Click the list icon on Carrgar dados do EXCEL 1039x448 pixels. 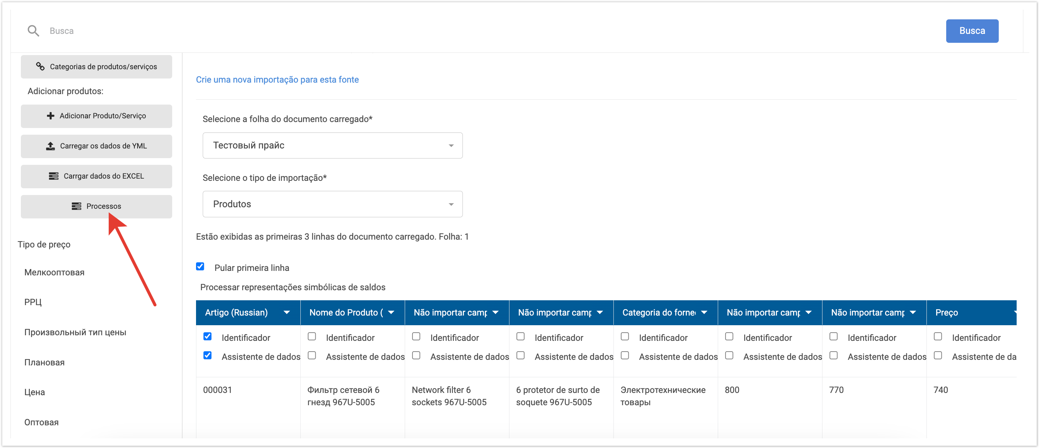pos(54,176)
